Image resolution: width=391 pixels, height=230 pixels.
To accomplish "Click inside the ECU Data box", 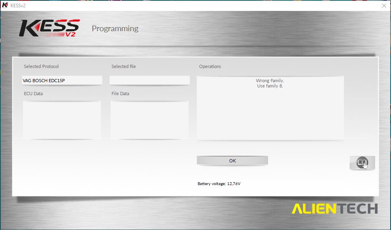I will (x=62, y=120).
